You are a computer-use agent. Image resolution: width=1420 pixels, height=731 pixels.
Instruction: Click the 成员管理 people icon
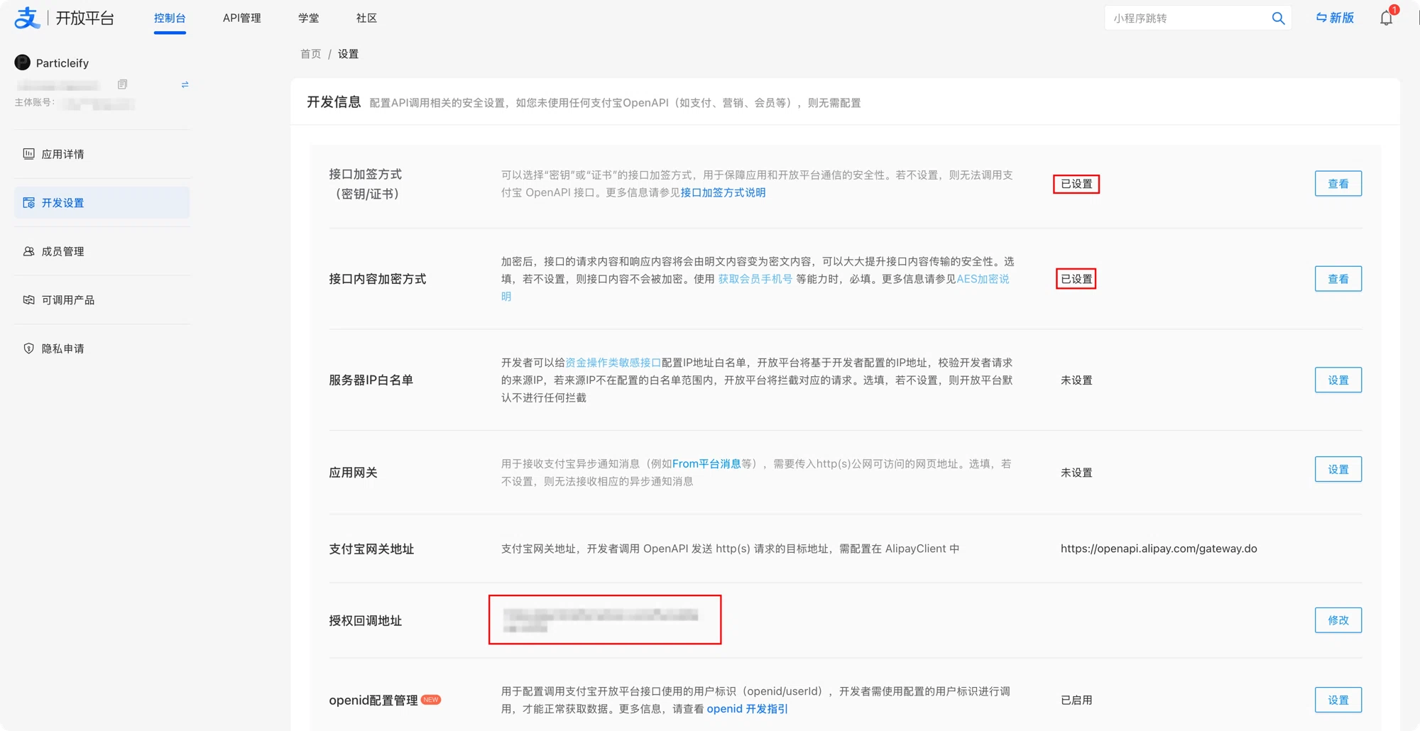28,251
